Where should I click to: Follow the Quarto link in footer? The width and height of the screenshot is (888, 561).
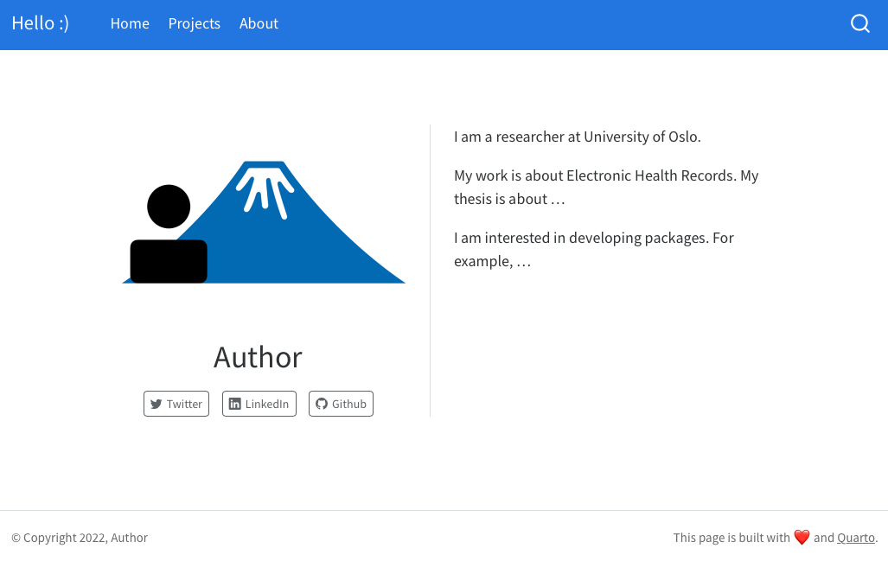coord(855,538)
